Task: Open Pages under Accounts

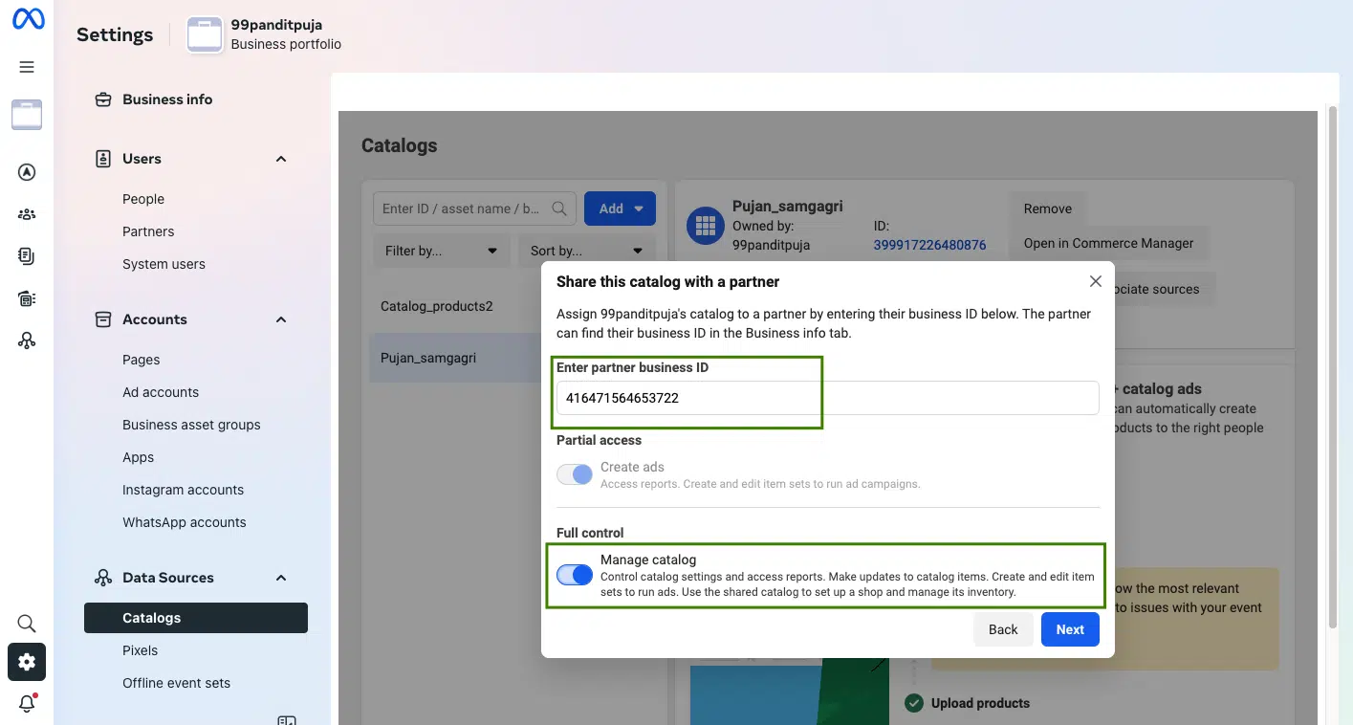Action: (x=141, y=360)
